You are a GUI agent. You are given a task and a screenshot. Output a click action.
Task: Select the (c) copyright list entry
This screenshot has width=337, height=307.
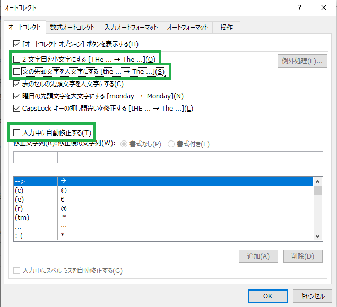click(163, 190)
